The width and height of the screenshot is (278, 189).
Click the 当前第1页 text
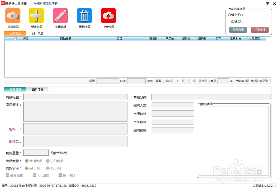coord(242,81)
